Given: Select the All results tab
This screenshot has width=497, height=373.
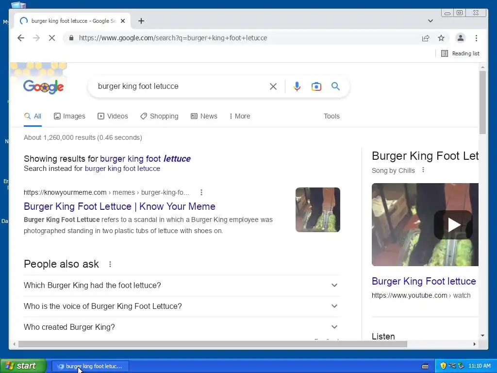Looking at the screenshot, I should (x=33, y=116).
